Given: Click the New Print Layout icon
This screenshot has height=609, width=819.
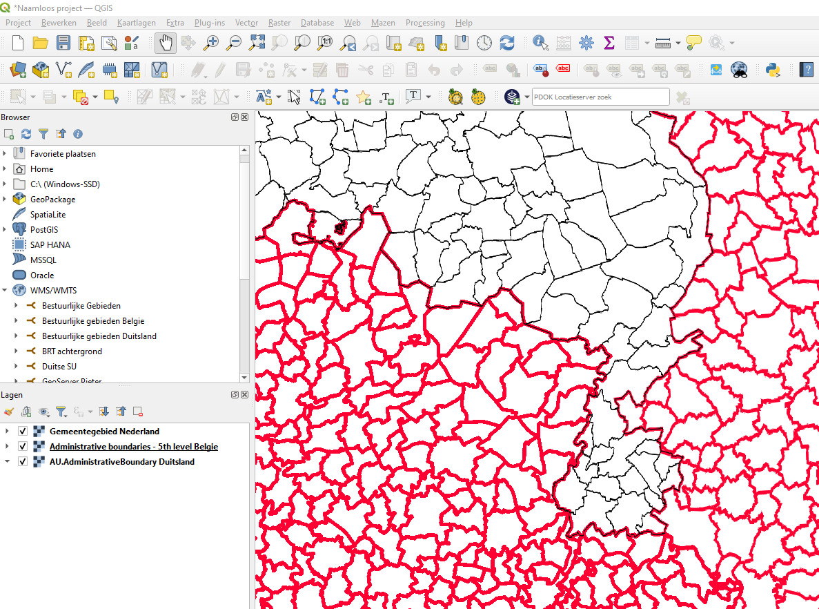Looking at the screenshot, I should (x=86, y=43).
